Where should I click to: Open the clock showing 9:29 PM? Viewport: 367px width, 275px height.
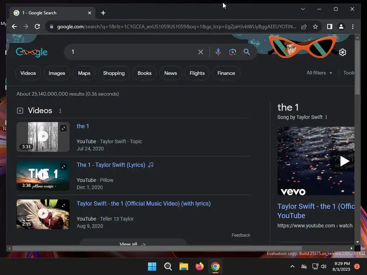click(x=341, y=266)
